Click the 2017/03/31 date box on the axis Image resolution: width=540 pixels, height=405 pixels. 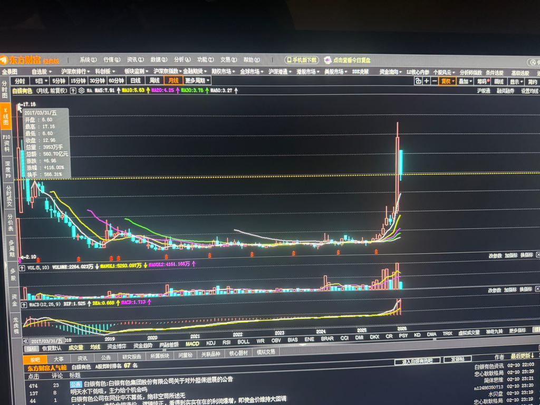click(46, 341)
